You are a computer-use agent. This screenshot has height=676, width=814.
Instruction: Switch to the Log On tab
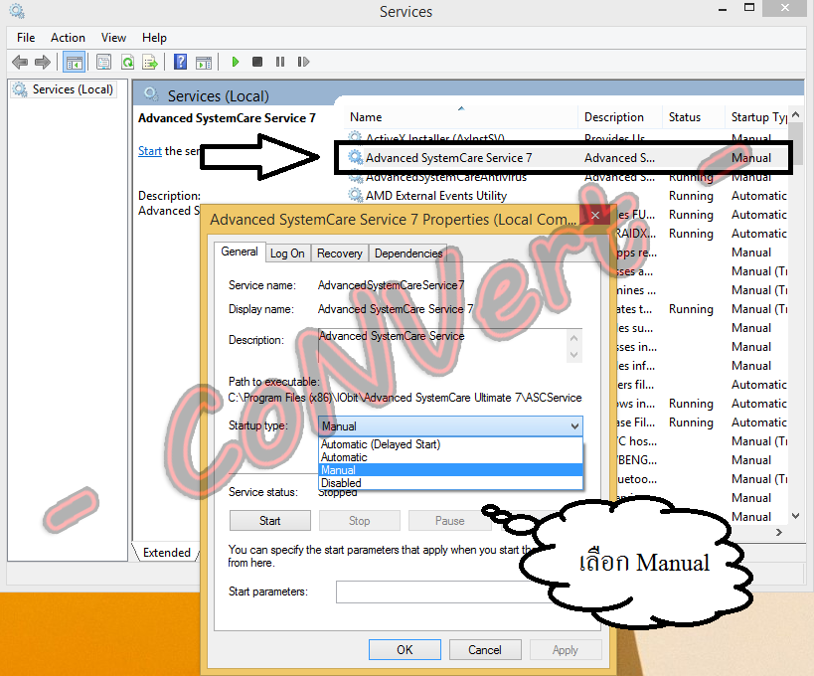287,253
